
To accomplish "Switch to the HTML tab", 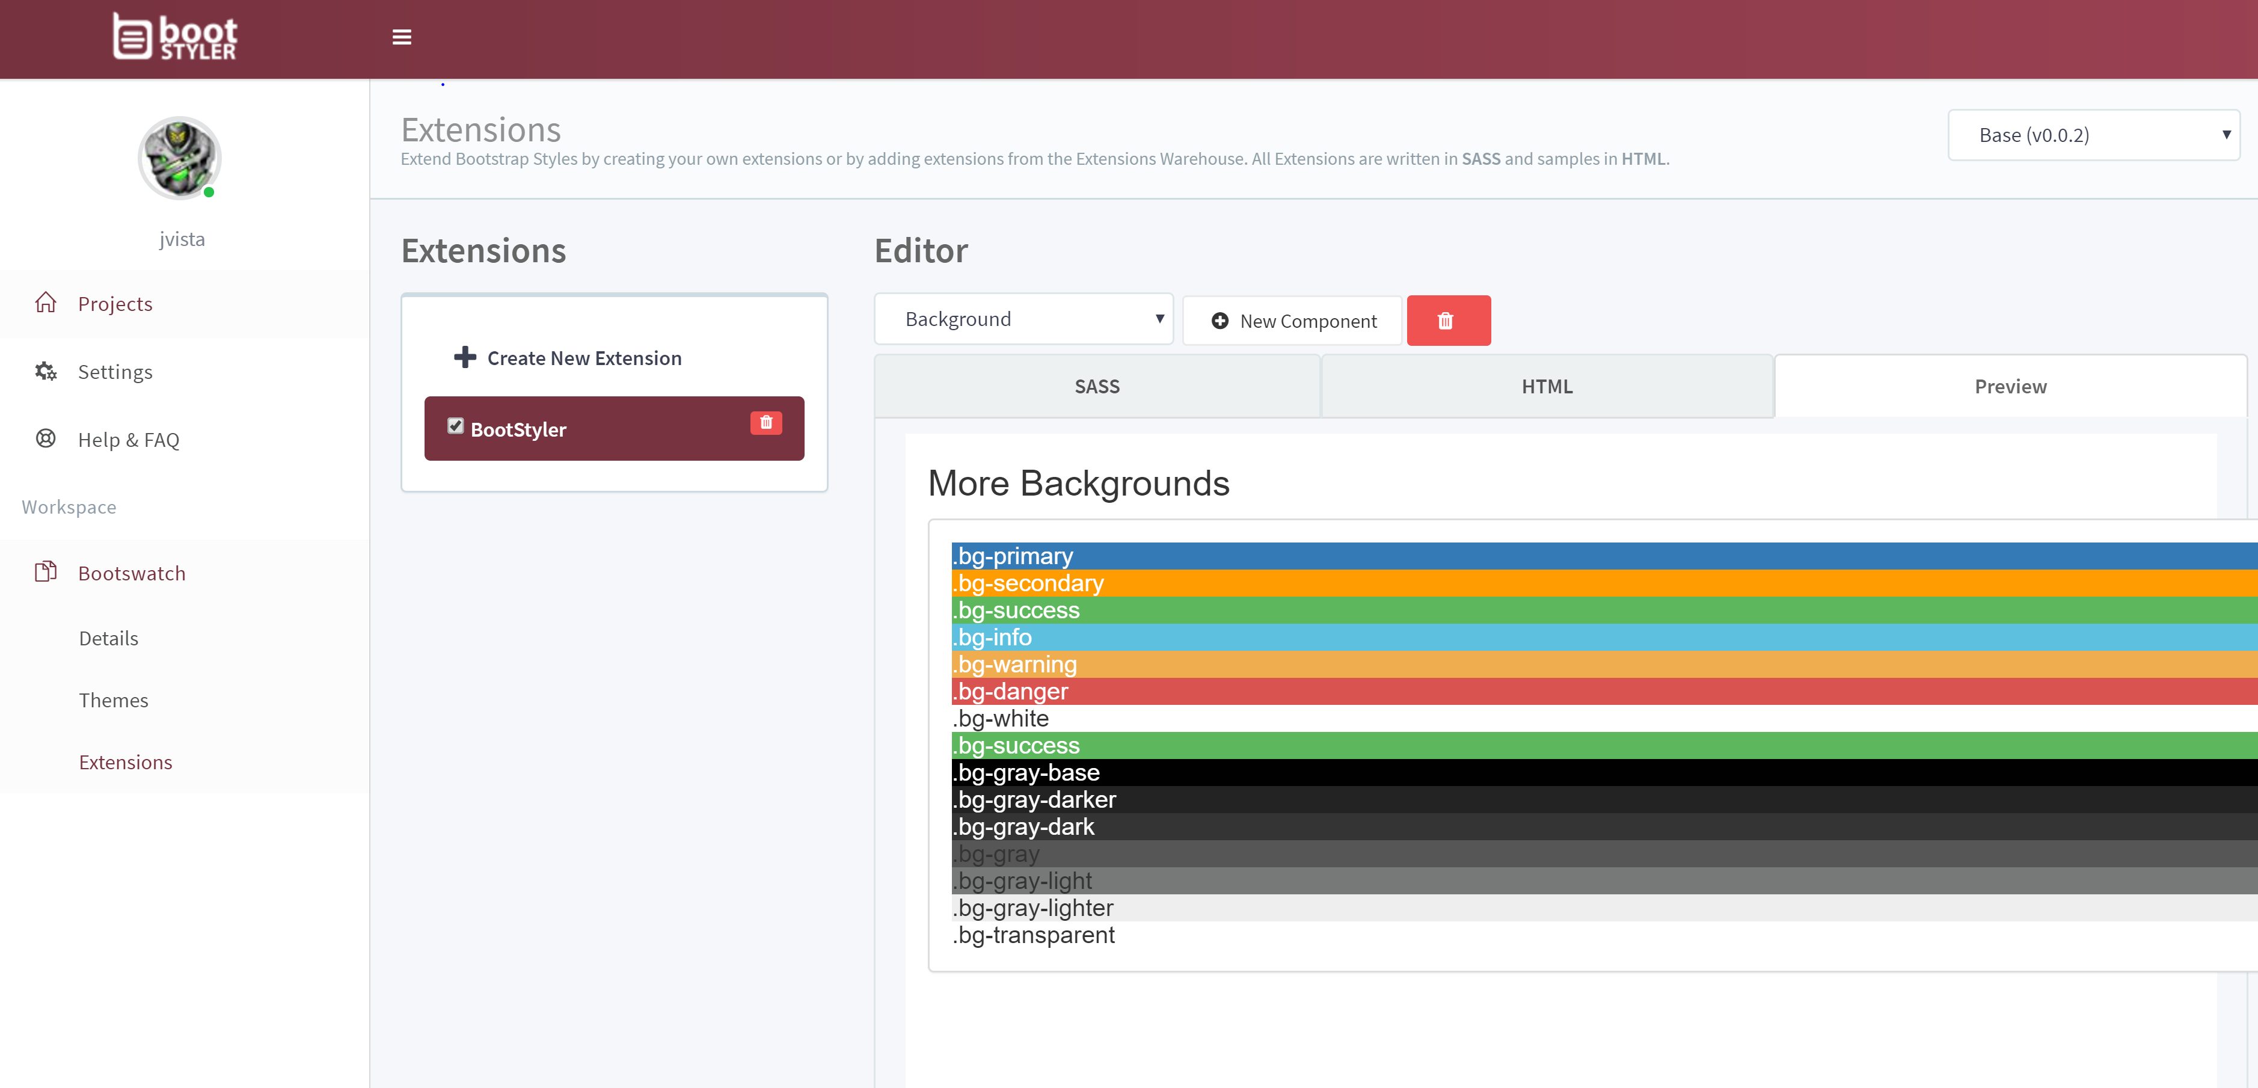I will pos(1546,387).
